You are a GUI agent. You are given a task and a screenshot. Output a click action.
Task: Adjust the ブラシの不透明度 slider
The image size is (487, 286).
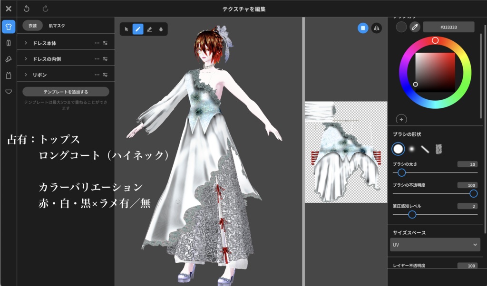click(x=435, y=193)
